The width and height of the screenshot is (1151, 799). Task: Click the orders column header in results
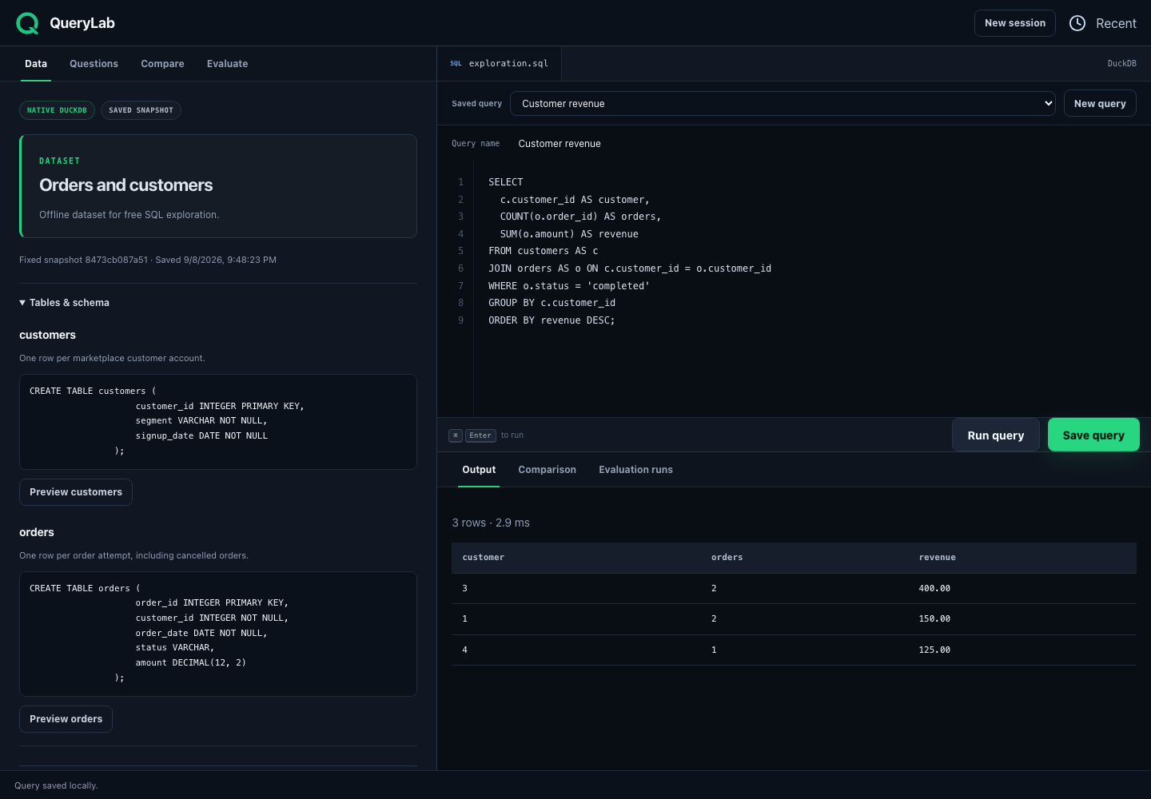(x=727, y=558)
